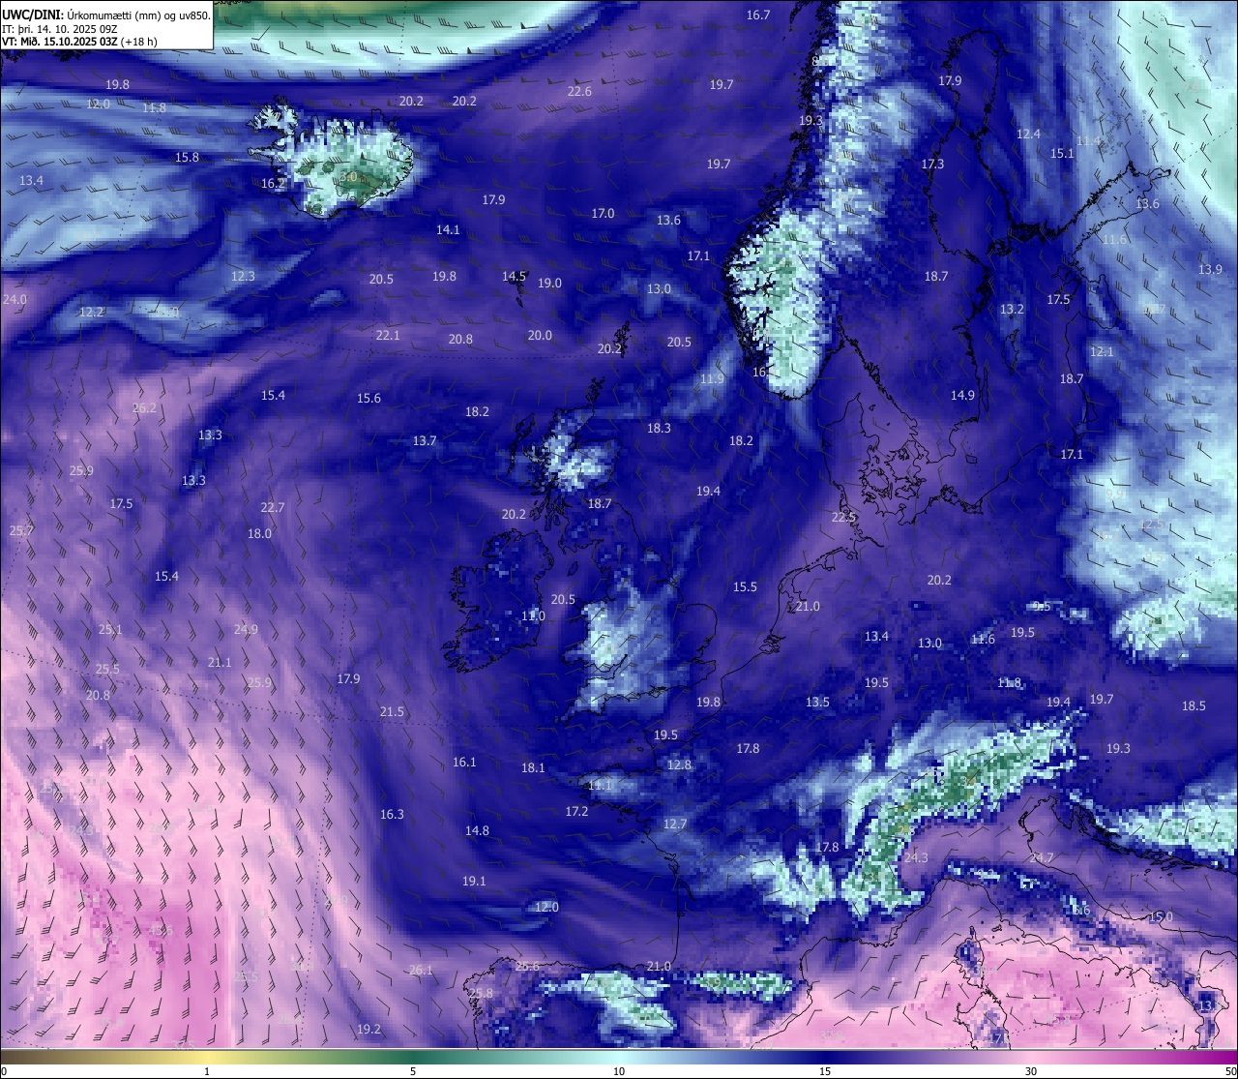Click the 16.7 value at map top
This screenshot has width=1238, height=1079.
click(758, 15)
